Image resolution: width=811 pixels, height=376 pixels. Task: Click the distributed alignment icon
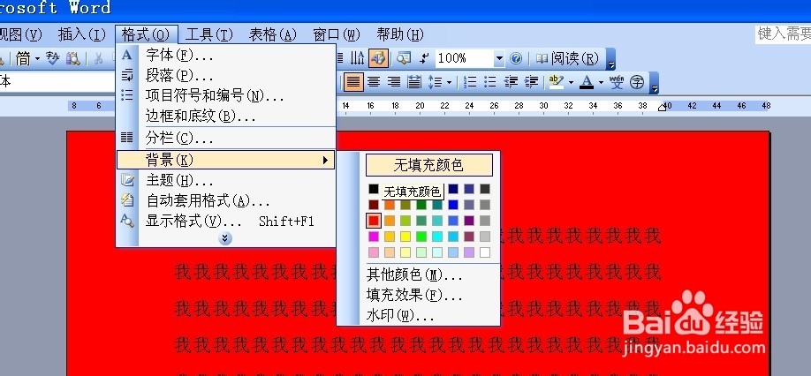tap(413, 81)
